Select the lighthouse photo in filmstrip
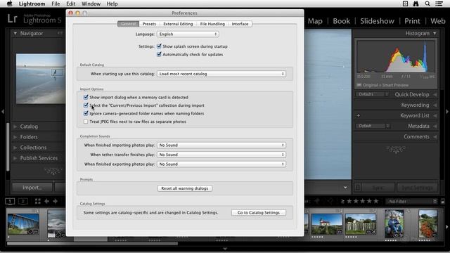The image size is (450, 253). (326, 223)
